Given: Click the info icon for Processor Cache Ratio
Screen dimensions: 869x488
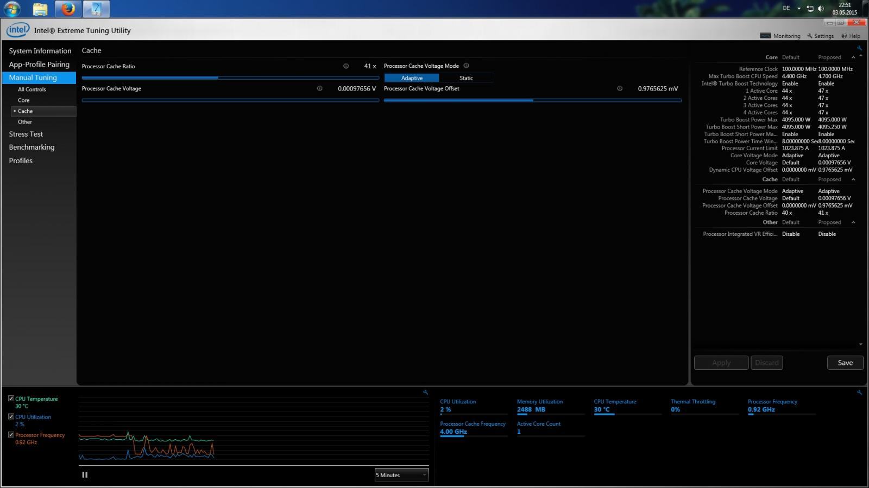Looking at the screenshot, I should click(346, 66).
